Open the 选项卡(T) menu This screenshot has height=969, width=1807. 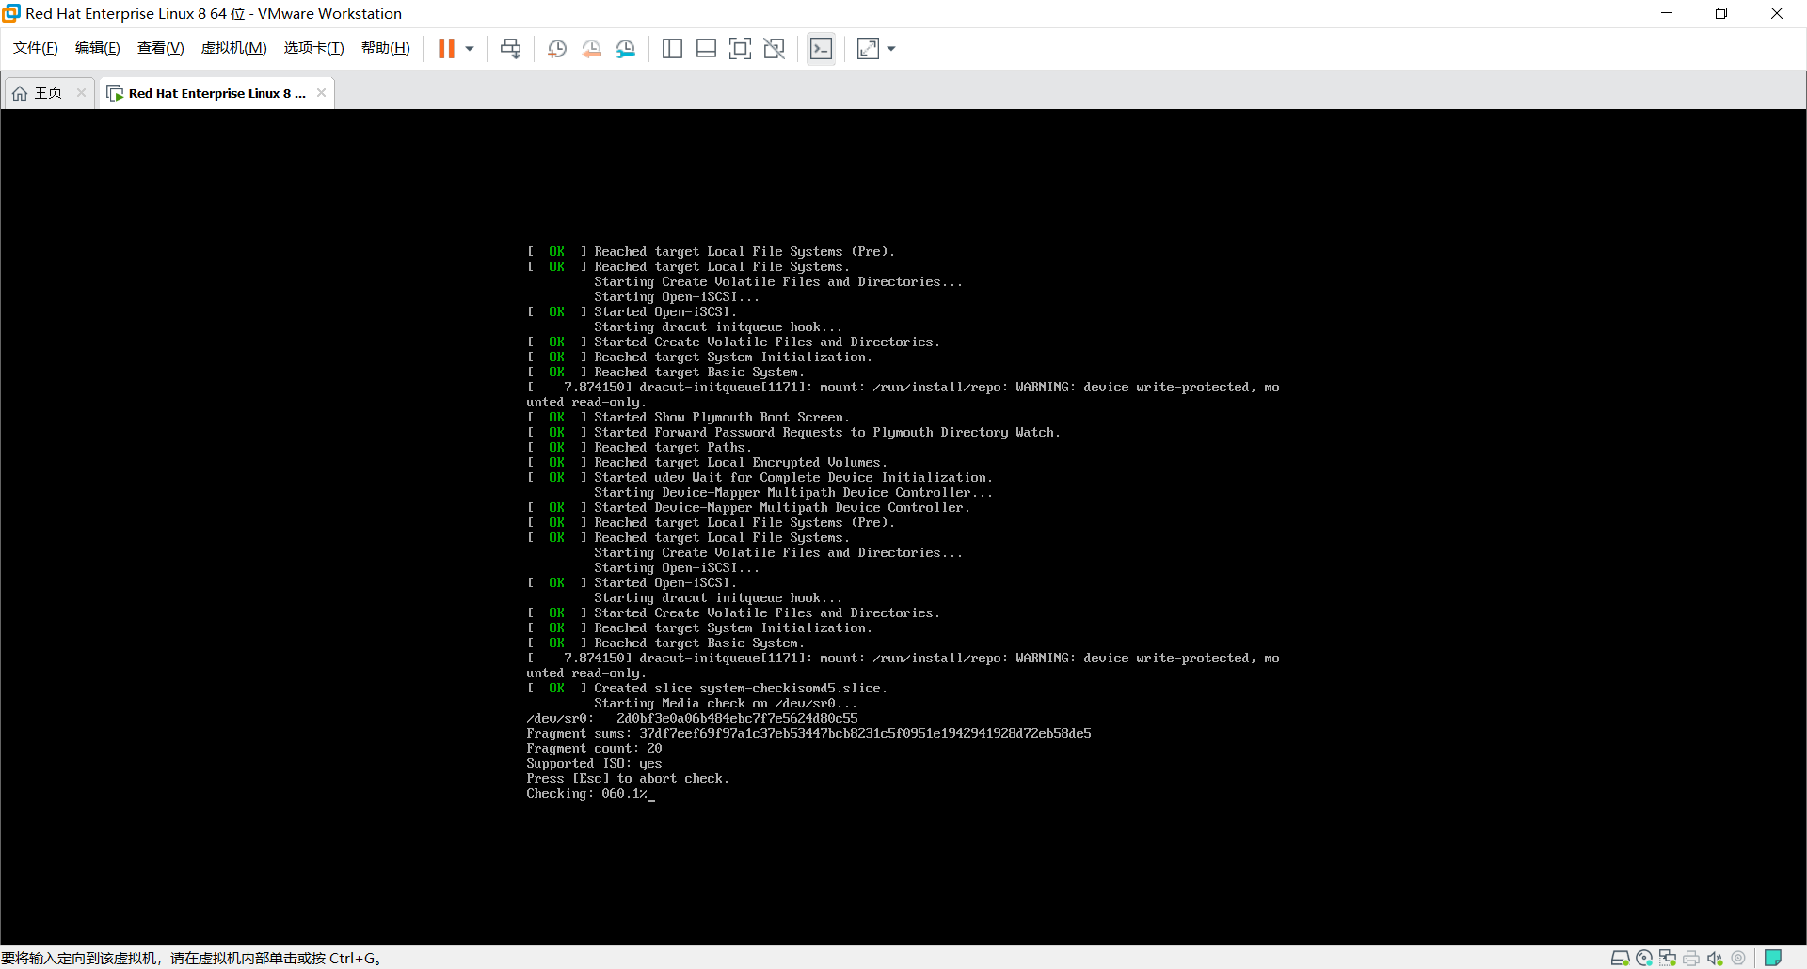pyautogui.click(x=314, y=48)
